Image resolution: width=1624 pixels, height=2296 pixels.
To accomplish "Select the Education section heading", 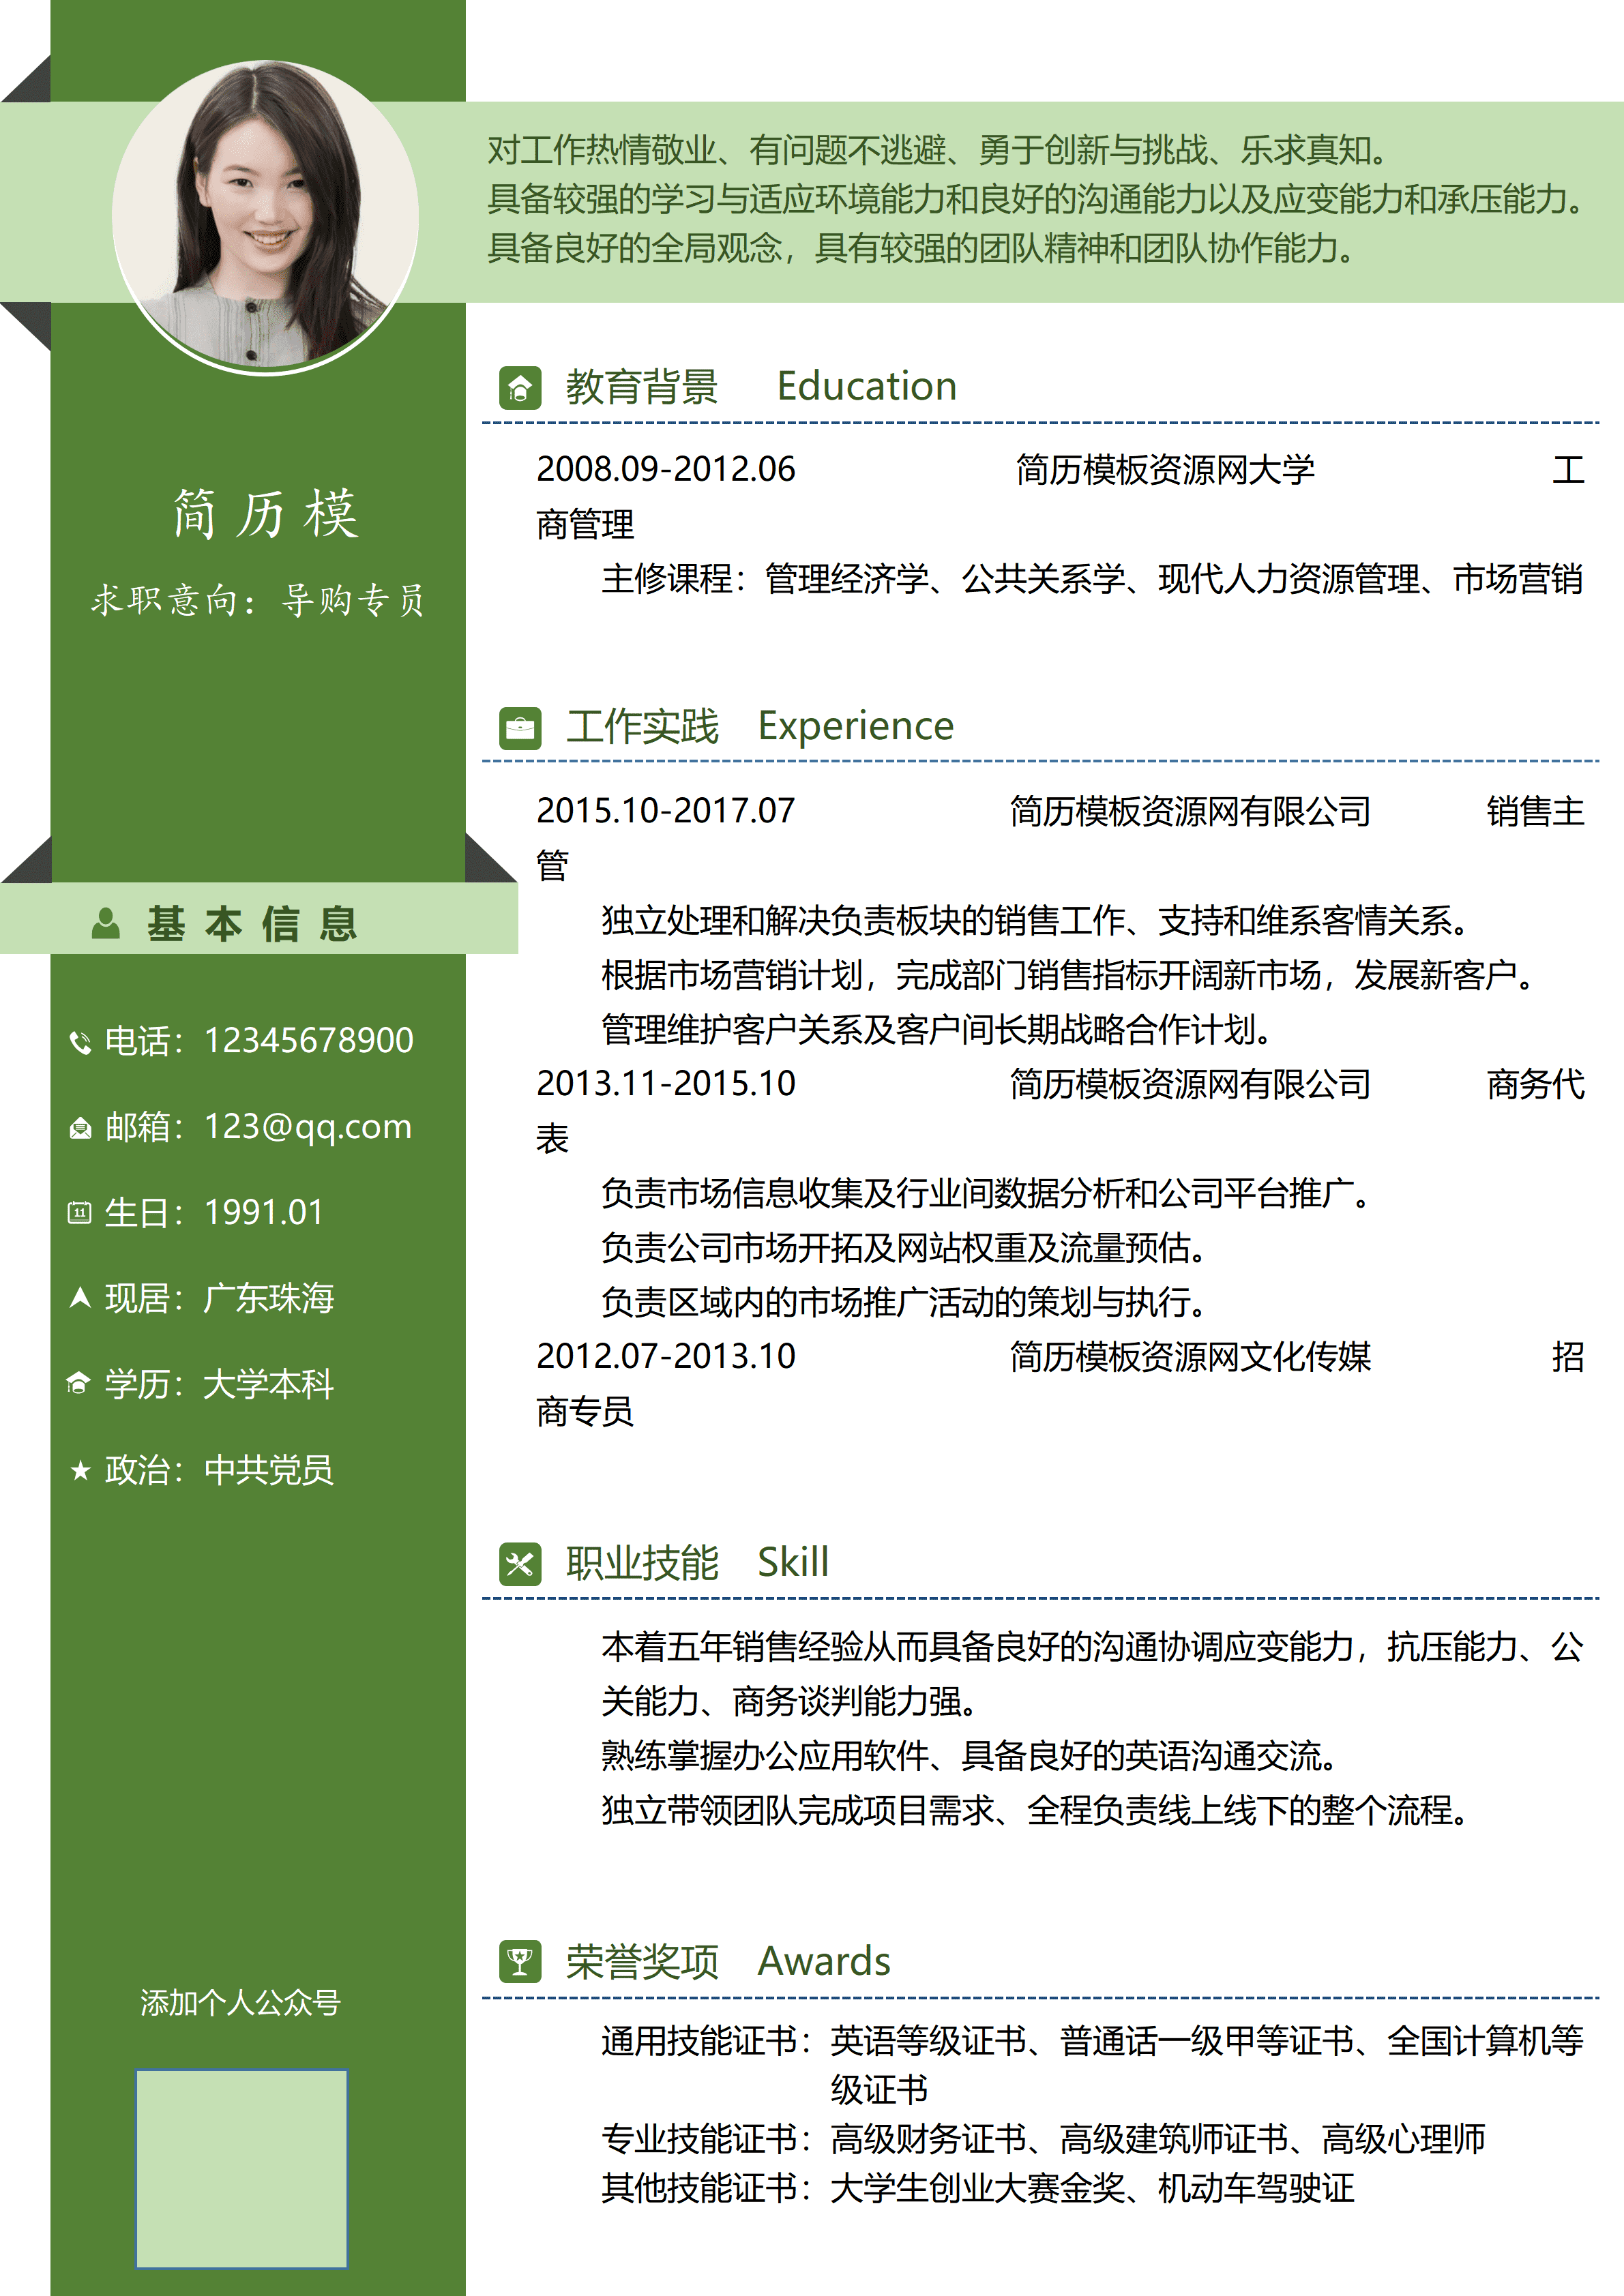I will coord(867,387).
